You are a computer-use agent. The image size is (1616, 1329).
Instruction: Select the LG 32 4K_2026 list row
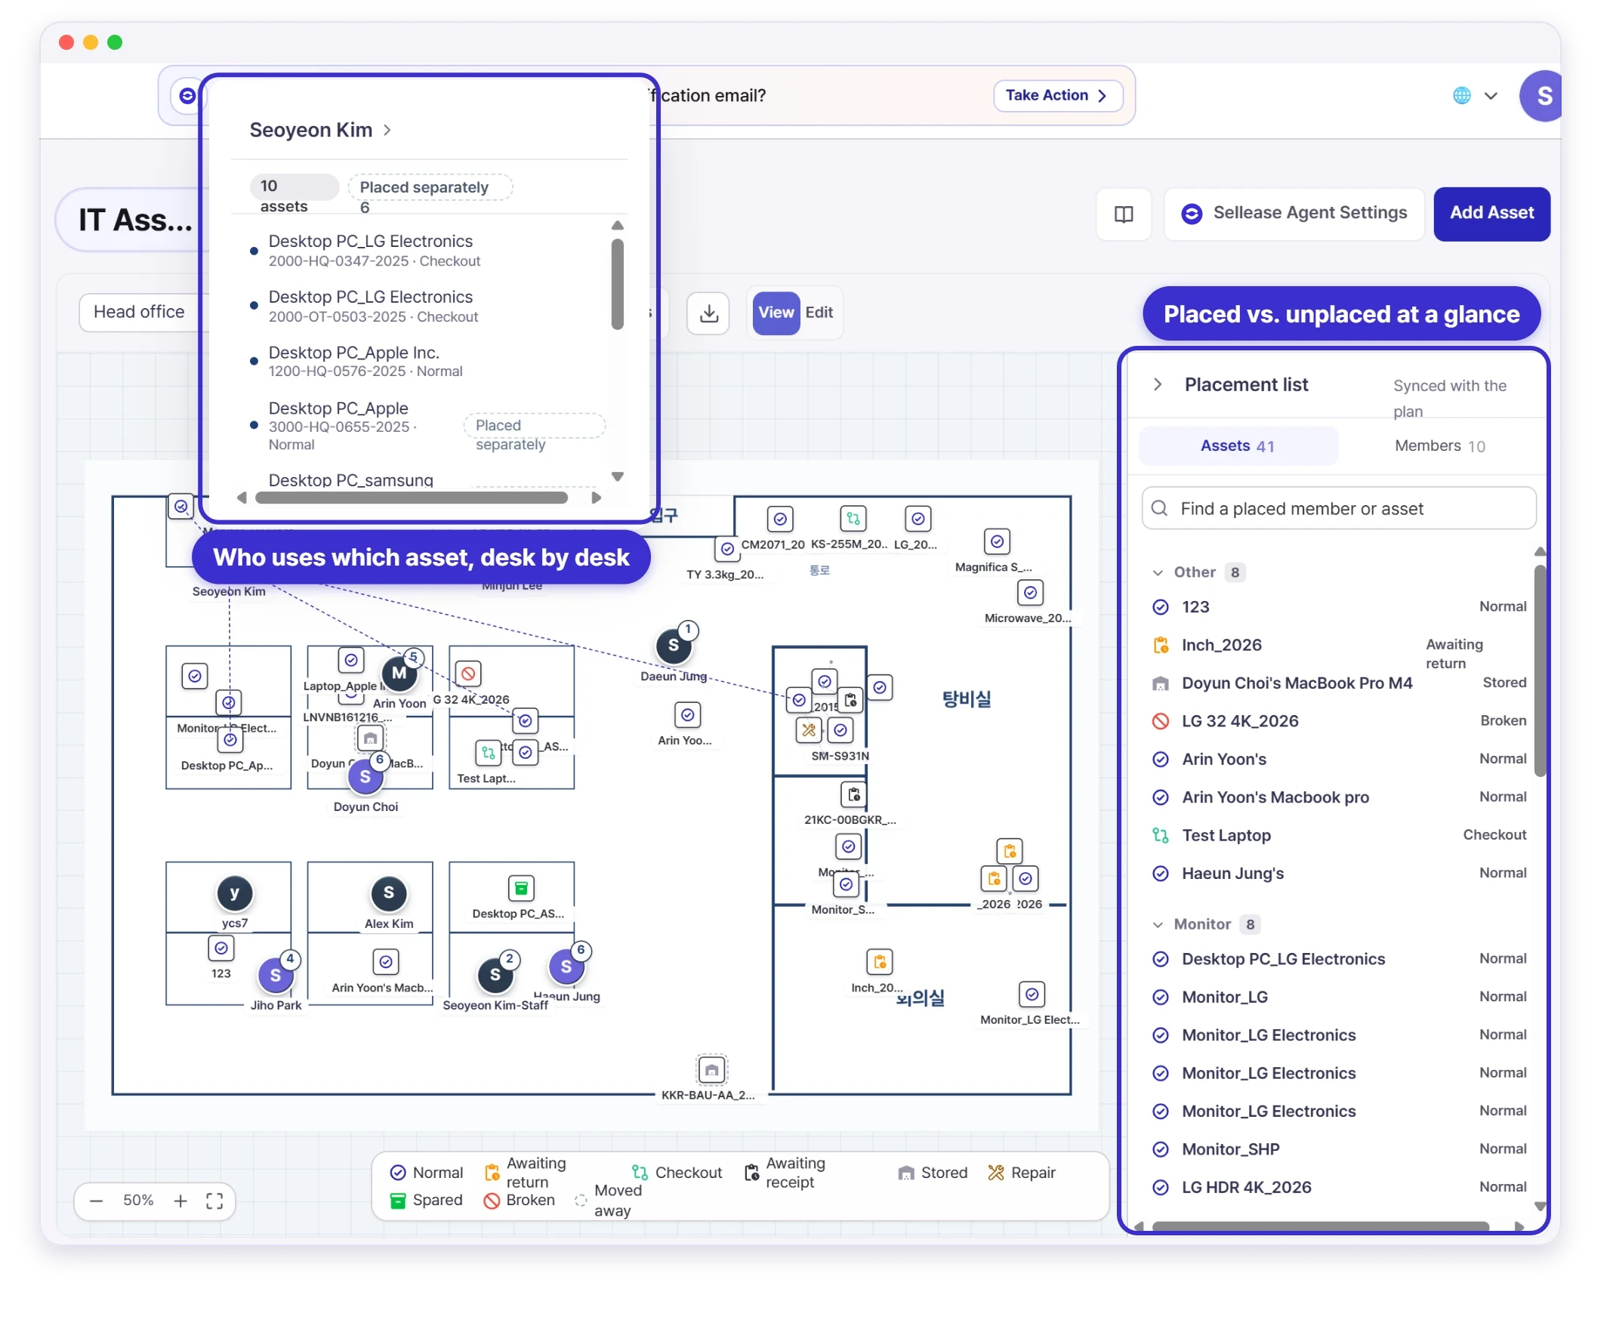[x=1340, y=720]
